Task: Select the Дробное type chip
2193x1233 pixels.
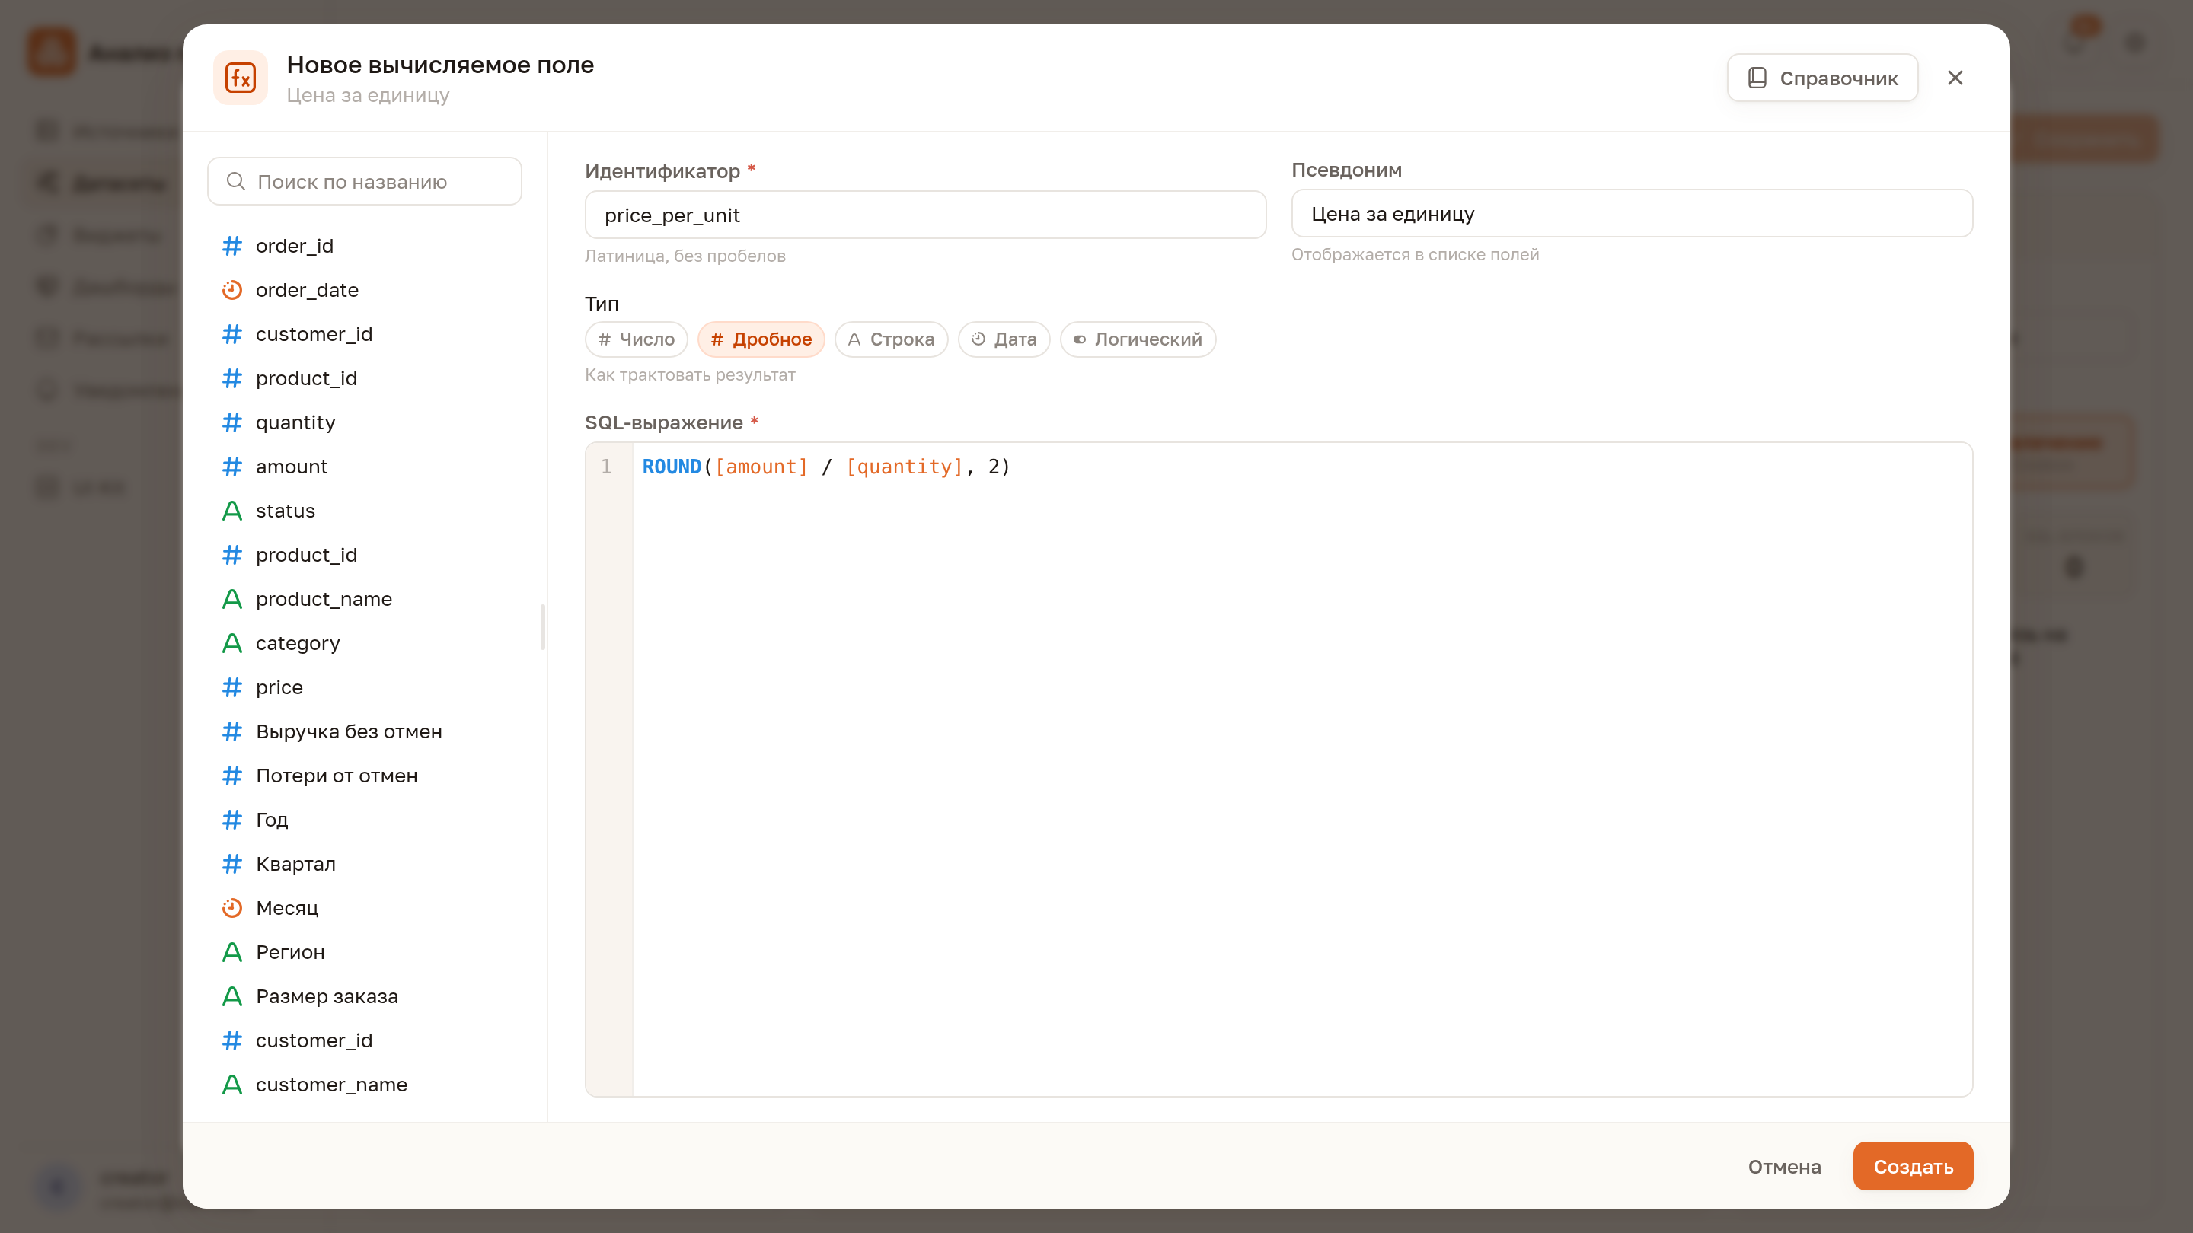Action: [761, 339]
